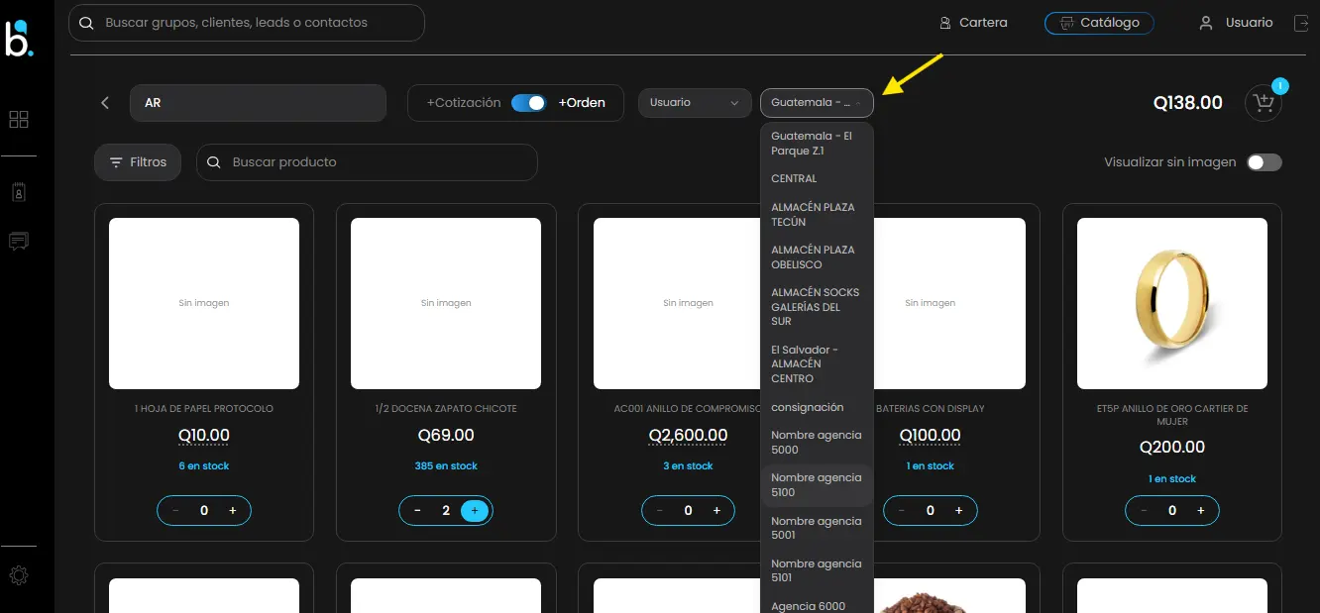Select Nombre agencia 5000 option

817,443
